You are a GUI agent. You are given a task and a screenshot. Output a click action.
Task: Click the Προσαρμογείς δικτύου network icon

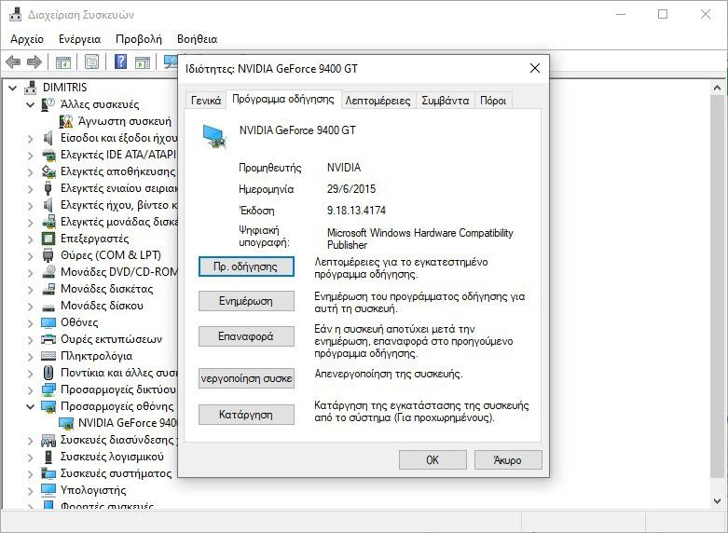coord(48,390)
